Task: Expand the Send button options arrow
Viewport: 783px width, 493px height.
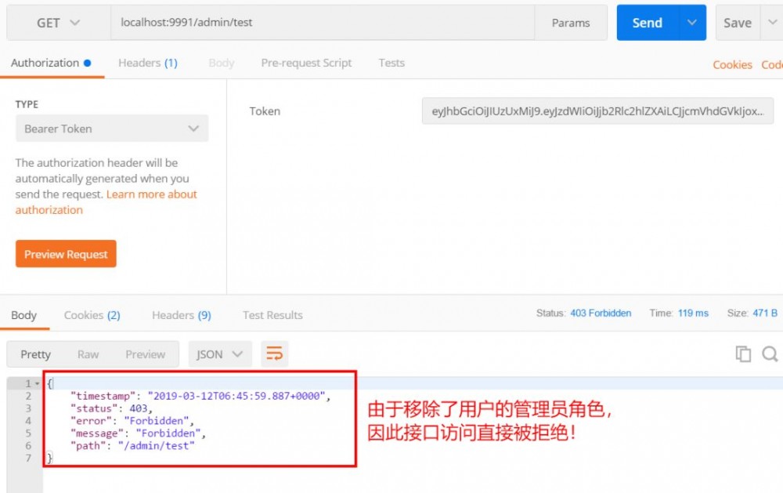Action: 691,23
